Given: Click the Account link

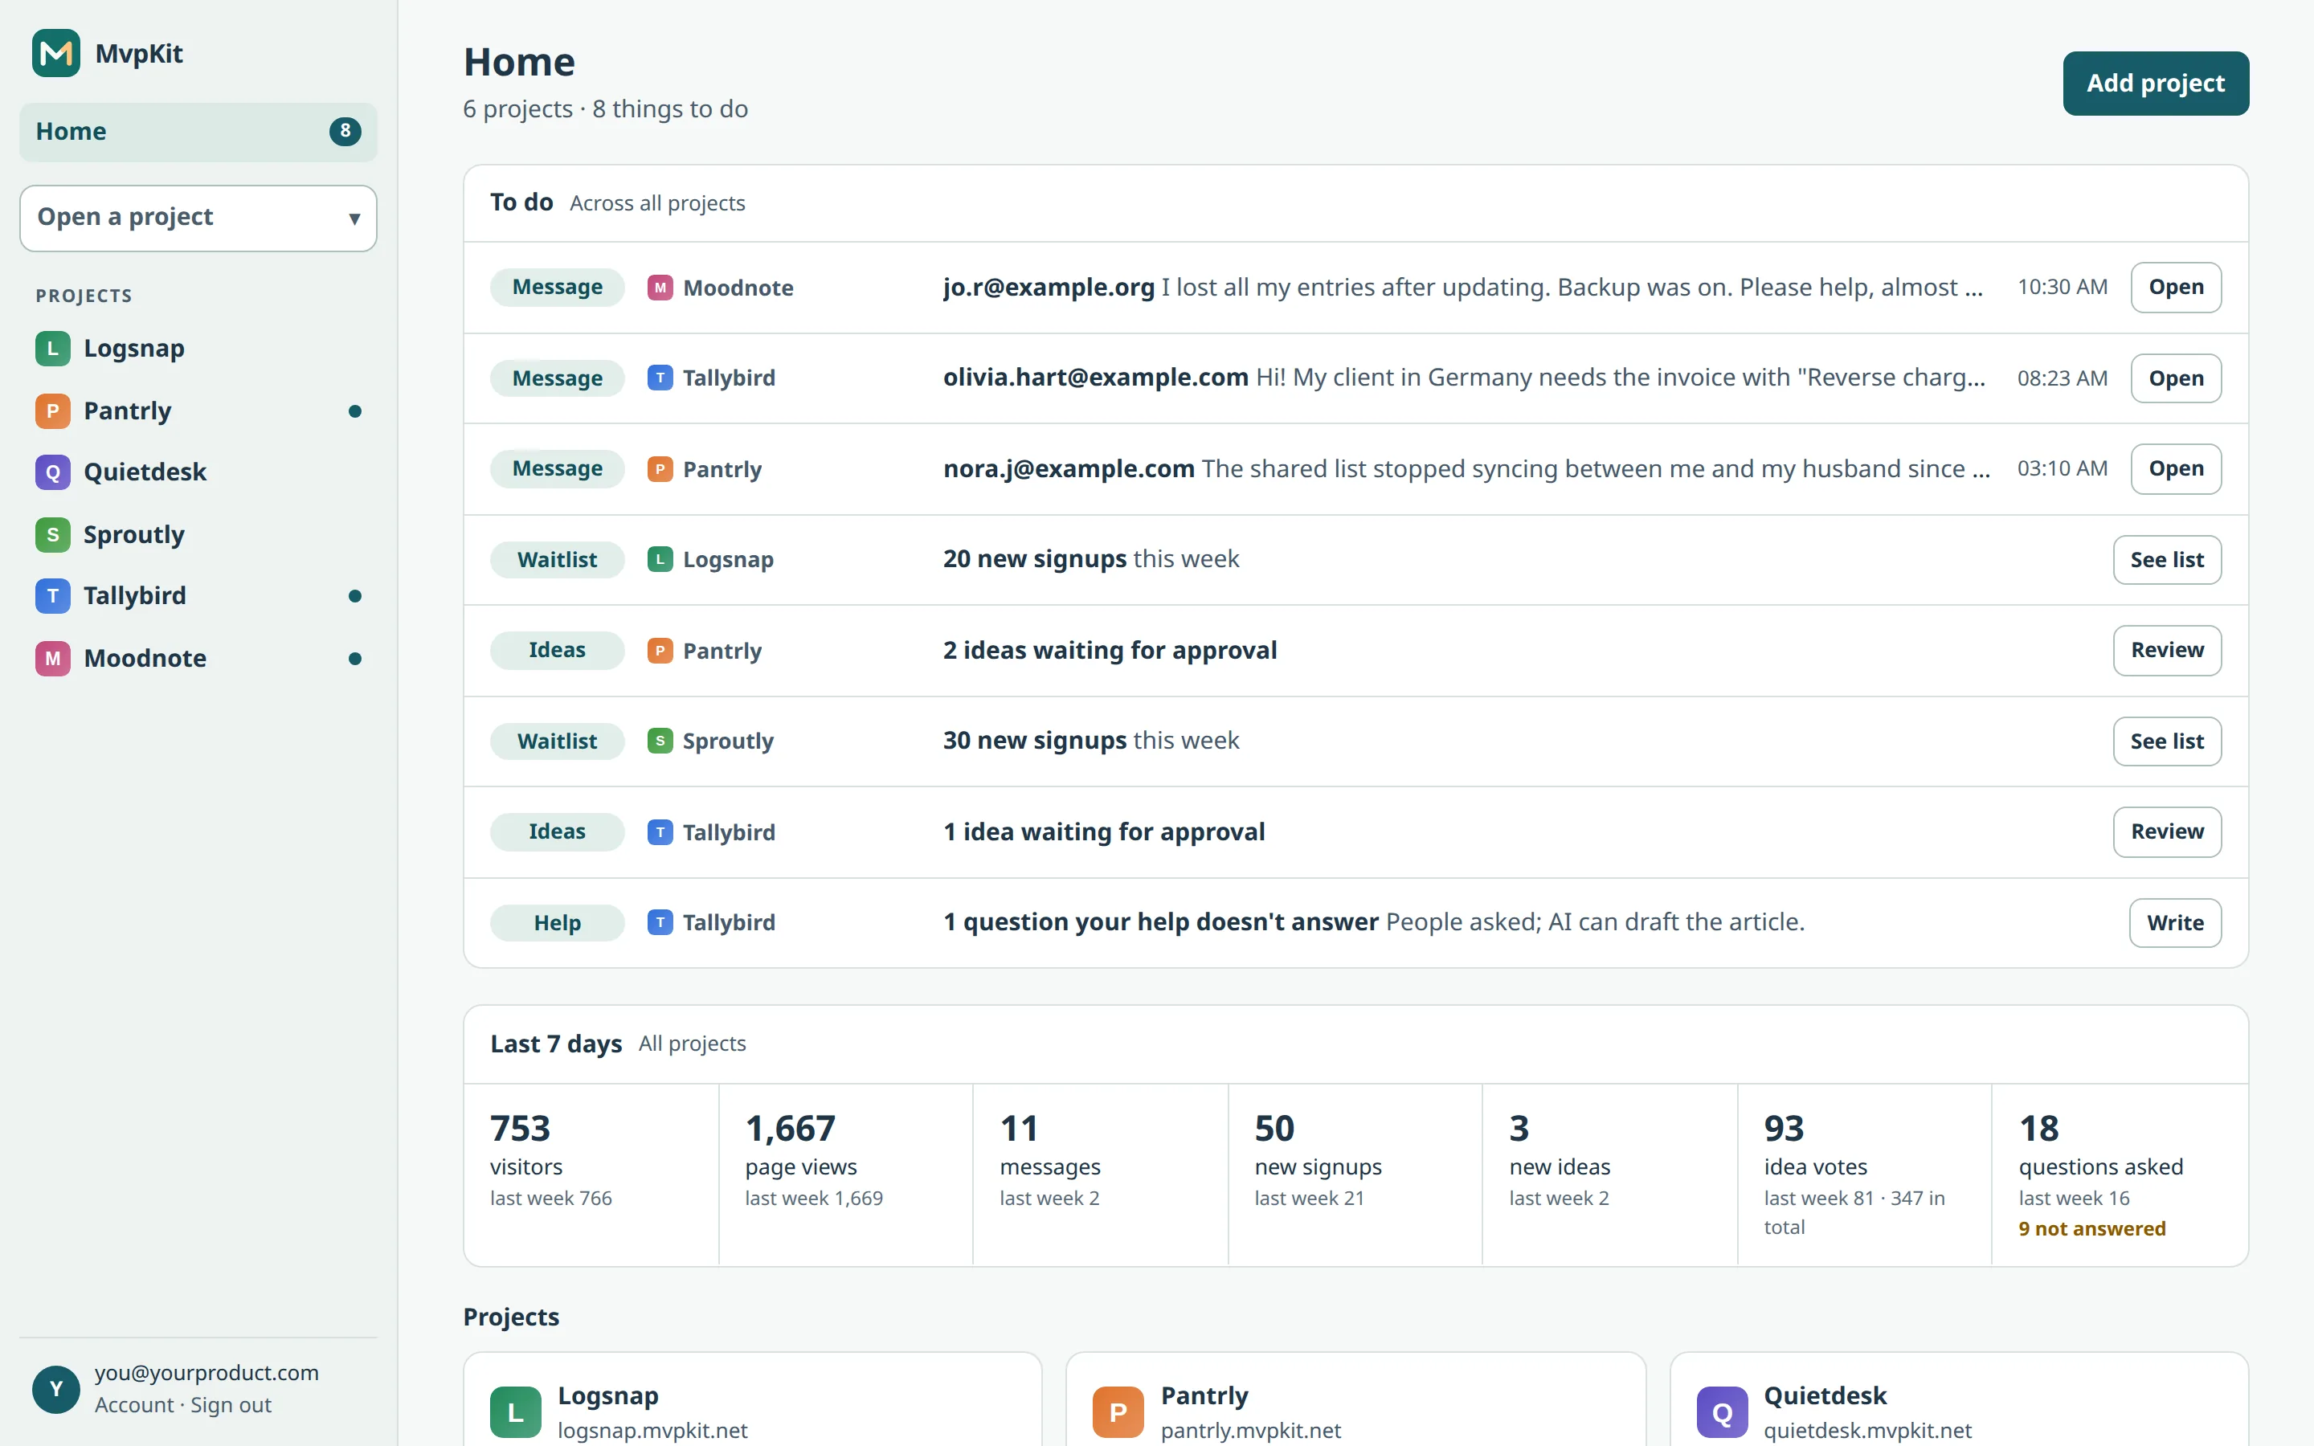Looking at the screenshot, I should (x=134, y=1405).
